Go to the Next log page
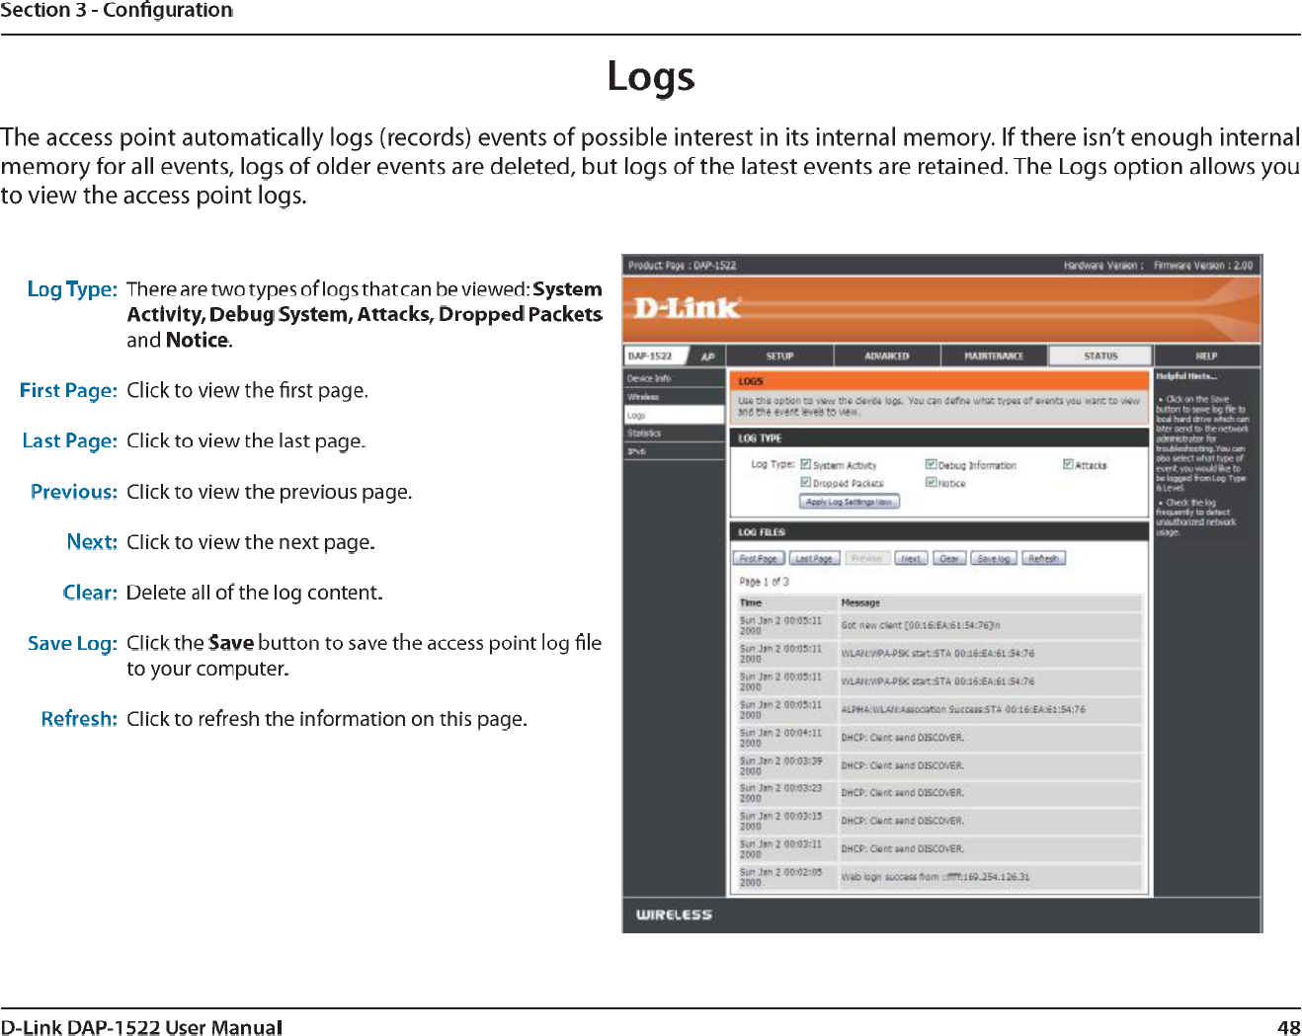 pyautogui.click(x=911, y=558)
